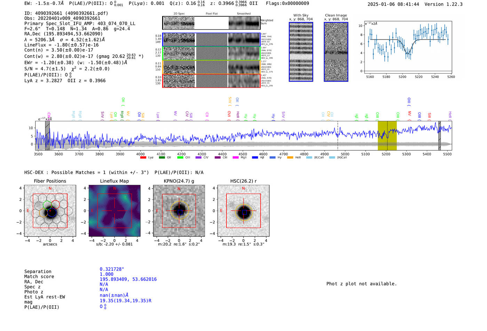Select the orange-bordered fiber spectrum row

click(211, 67)
